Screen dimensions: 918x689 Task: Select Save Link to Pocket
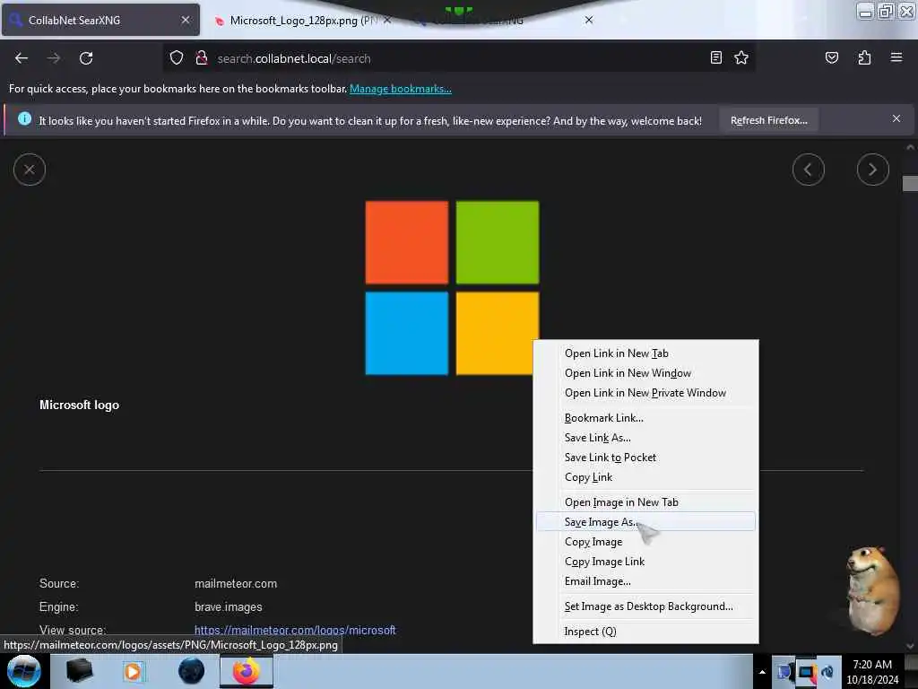645,458
